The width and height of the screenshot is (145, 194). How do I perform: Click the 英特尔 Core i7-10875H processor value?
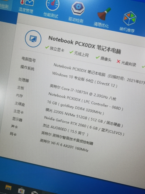click(x=83, y=92)
